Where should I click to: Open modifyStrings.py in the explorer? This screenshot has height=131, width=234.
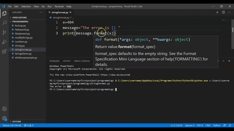tap(23, 37)
